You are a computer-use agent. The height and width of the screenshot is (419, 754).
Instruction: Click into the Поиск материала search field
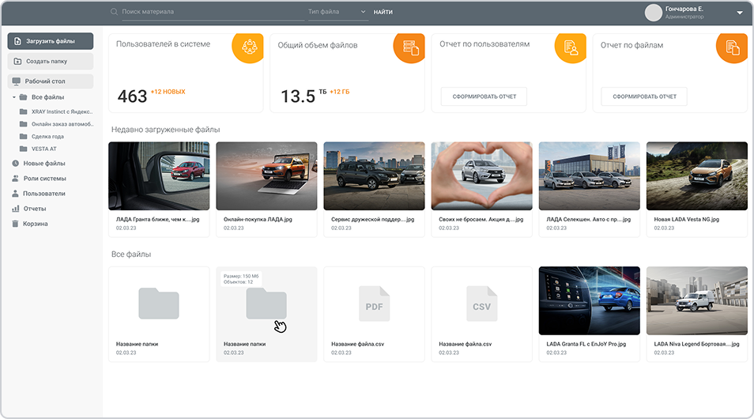pos(209,12)
